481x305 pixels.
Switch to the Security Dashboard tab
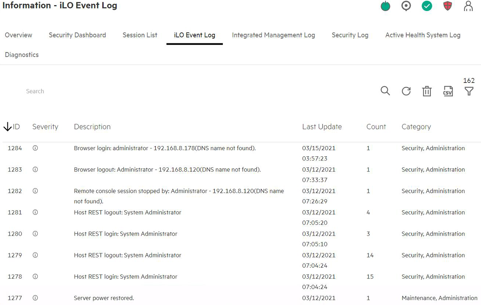point(77,35)
